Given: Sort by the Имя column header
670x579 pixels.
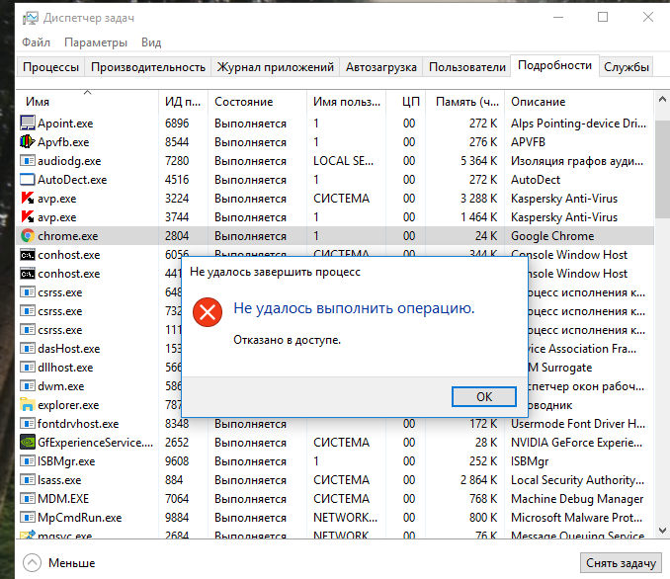Looking at the screenshot, I should [x=87, y=101].
